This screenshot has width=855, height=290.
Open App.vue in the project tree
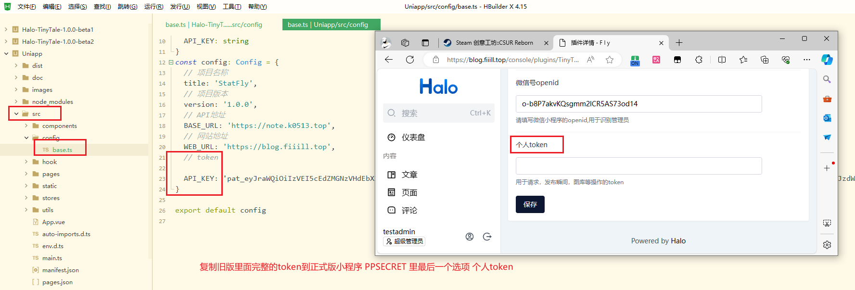(x=53, y=222)
